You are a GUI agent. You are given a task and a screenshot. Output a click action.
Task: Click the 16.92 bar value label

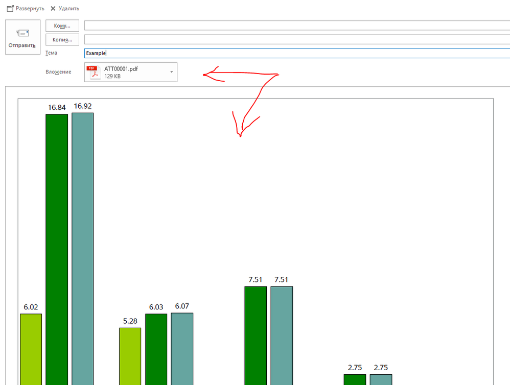point(83,106)
